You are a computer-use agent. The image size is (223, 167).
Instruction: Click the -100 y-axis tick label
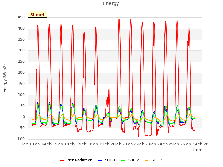[21, 139]
